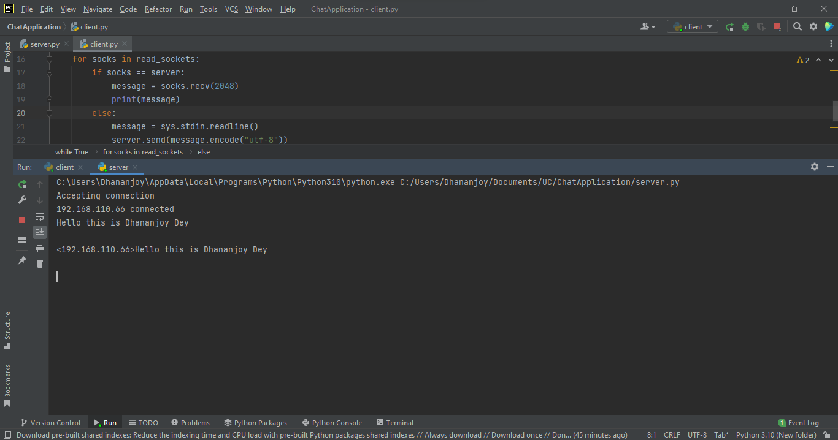Jump to previous highlighted problem arrow
Screen dimensions: 838x440
pyautogui.click(x=819, y=60)
